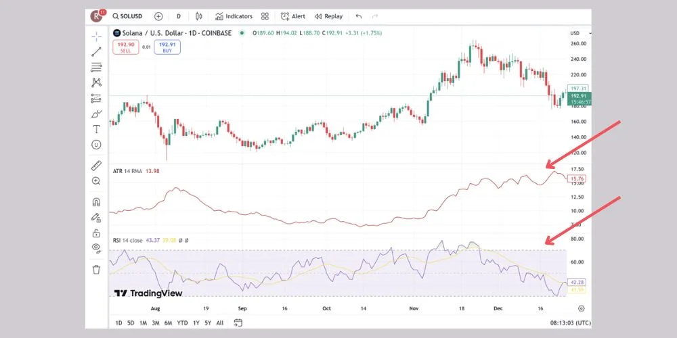Select the brush drawing tool
This screenshot has width=677, height=338.
(96, 114)
